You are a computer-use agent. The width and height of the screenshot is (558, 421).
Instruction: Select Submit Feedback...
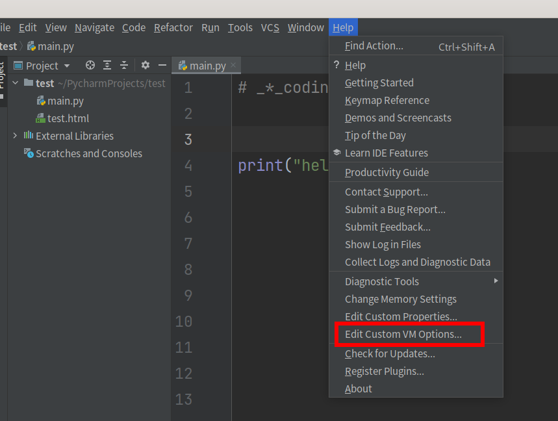coord(416,227)
